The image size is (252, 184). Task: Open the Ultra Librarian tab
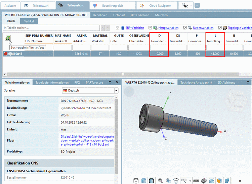[x=140, y=15]
